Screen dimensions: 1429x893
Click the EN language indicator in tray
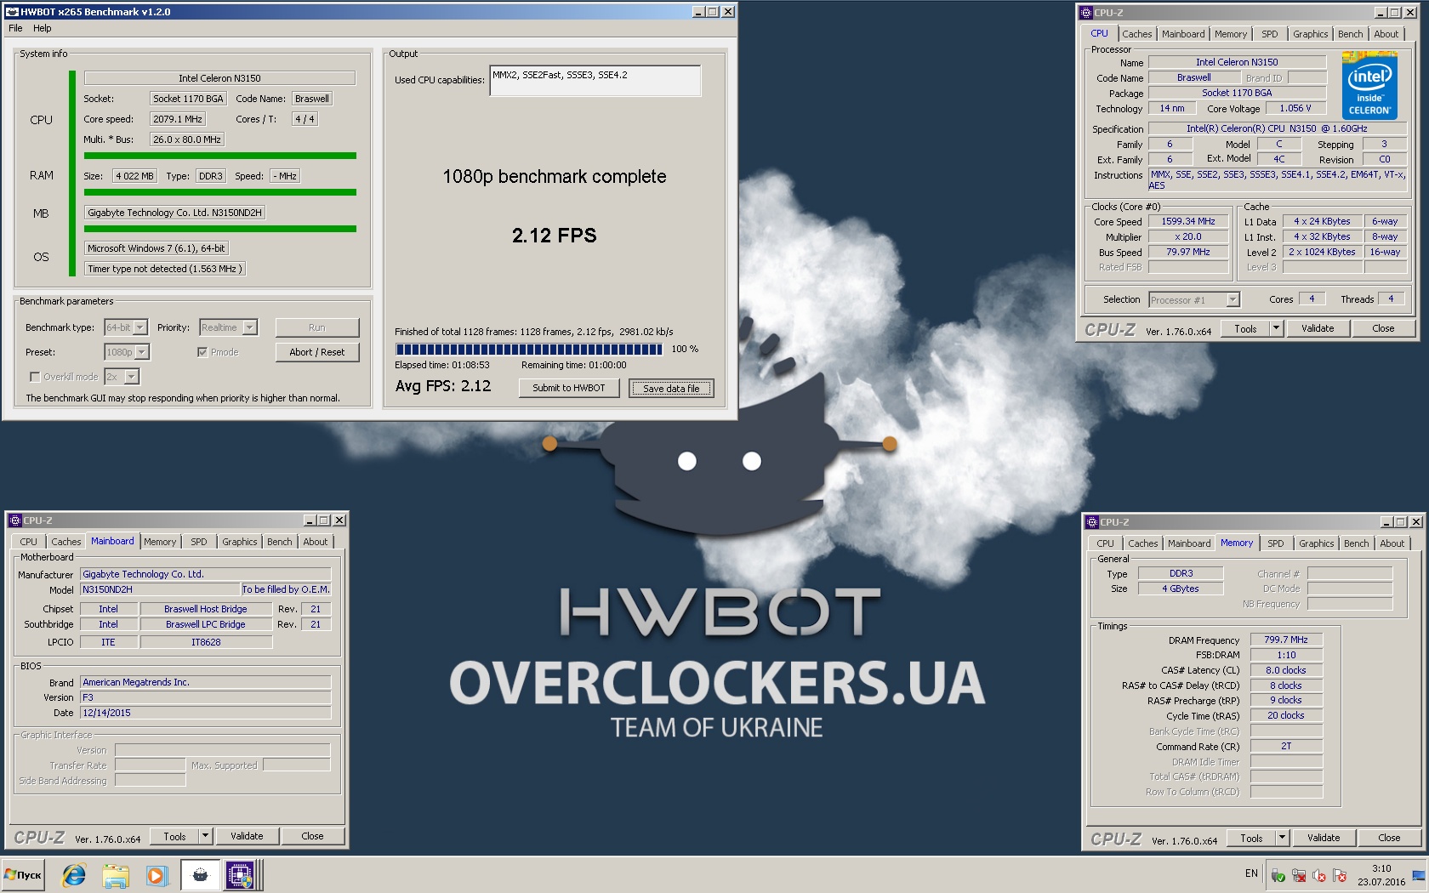(1251, 873)
